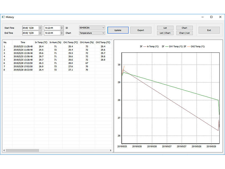Toggle the CH2 Temp.(°C) series checkbox
This screenshot has height=169, width=225.
pos(185,46)
